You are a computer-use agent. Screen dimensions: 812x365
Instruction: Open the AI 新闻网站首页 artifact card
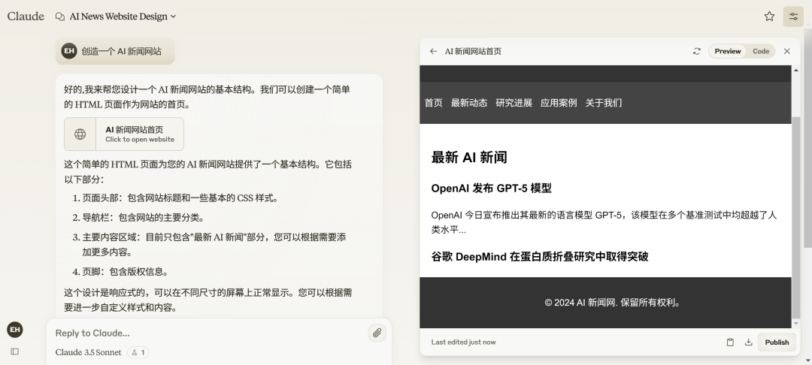click(x=124, y=134)
